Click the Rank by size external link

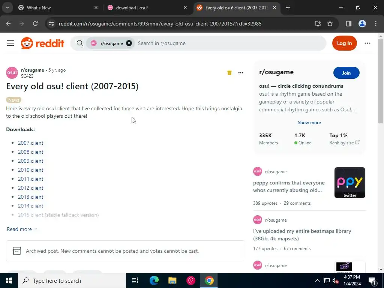(x=344, y=143)
